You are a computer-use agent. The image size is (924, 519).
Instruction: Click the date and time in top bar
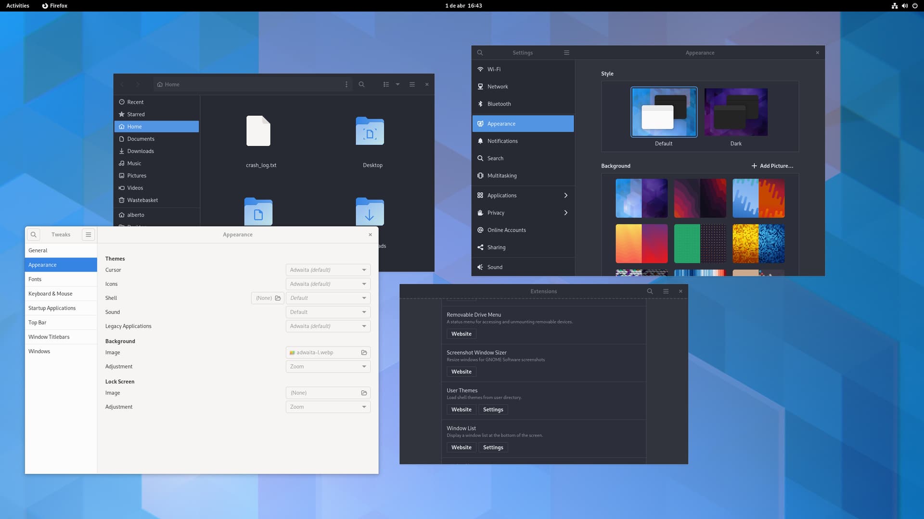click(x=463, y=6)
